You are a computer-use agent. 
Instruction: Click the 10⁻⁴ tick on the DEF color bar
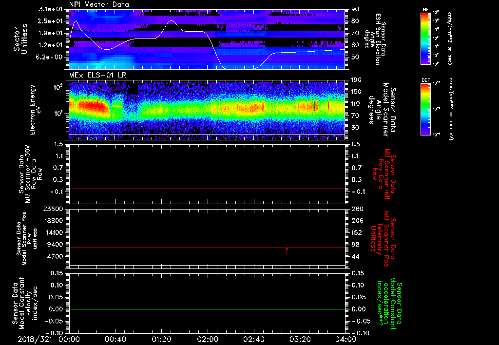click(x=436, y=83)
